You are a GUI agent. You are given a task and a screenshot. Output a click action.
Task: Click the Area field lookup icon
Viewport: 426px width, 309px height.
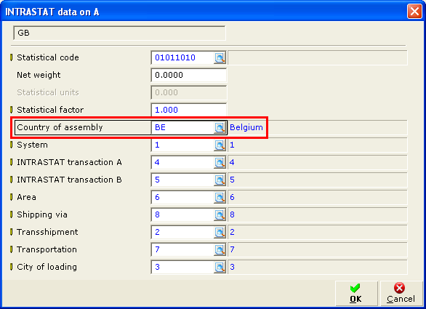pyautogui.click(x=220, y=197)
